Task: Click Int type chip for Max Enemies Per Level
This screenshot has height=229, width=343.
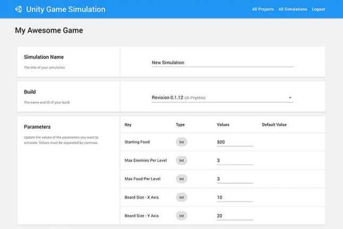Action: 182,160
